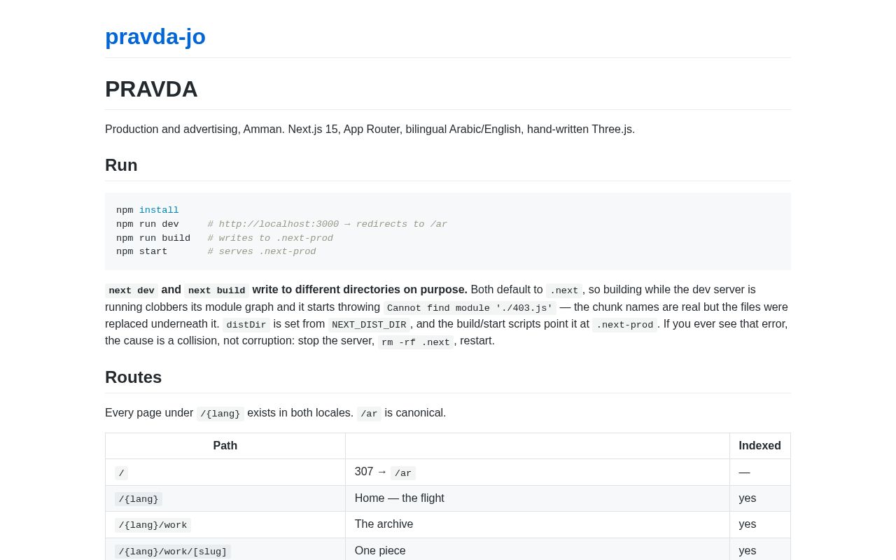
Task: Open the pravda-jo repository link
Action: coord(155,36)
